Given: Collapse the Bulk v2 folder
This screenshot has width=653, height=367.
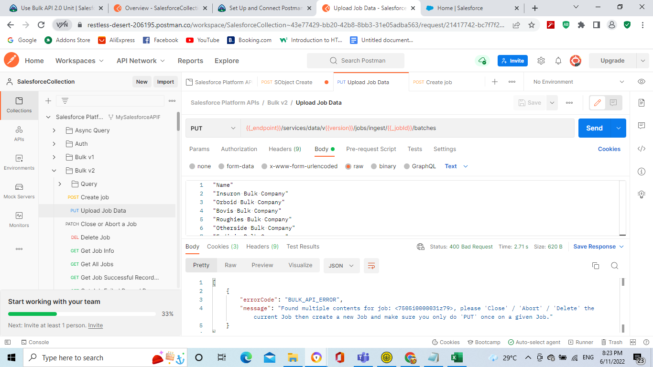Looking at the screenshot, I should 54,171.
